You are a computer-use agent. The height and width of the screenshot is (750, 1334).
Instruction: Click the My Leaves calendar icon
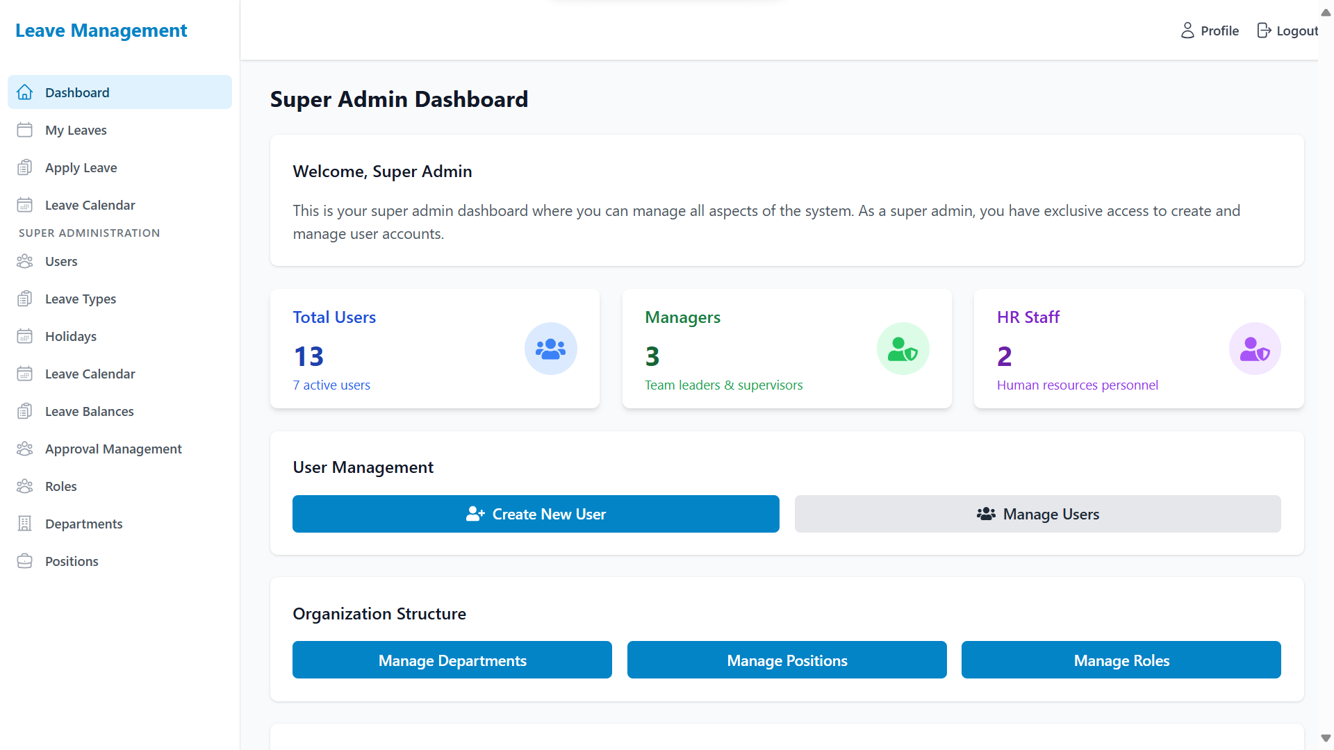[25, 130]
